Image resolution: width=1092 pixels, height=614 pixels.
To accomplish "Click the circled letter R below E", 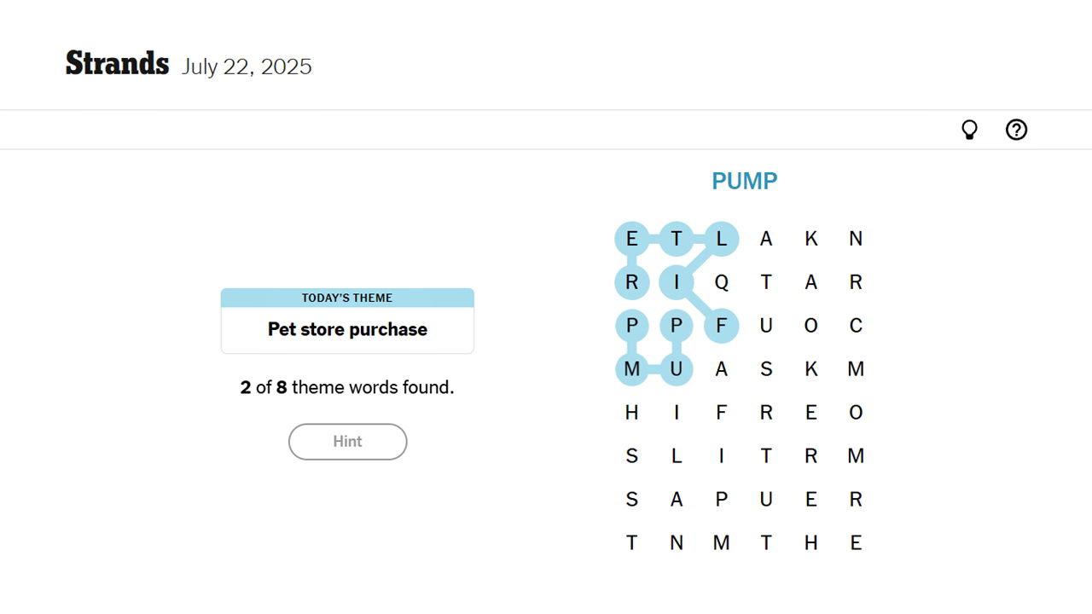I will point(631,281).
